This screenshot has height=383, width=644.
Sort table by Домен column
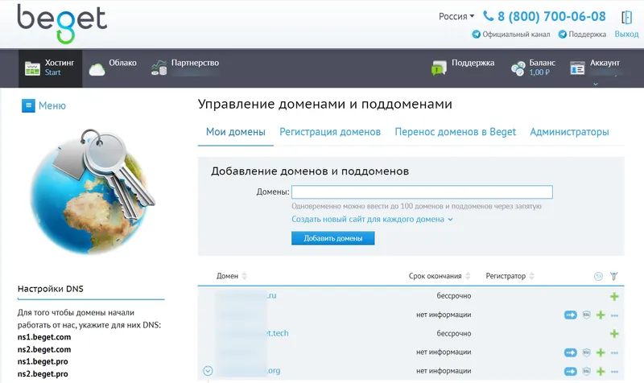click(x=232, y=276)
